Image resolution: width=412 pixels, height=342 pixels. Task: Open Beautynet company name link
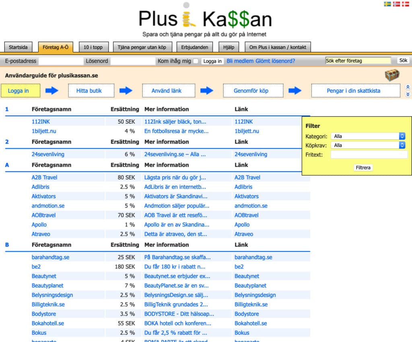click(44, 276)
